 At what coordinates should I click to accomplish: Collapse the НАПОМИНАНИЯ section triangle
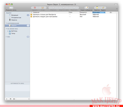pos(6,23)
